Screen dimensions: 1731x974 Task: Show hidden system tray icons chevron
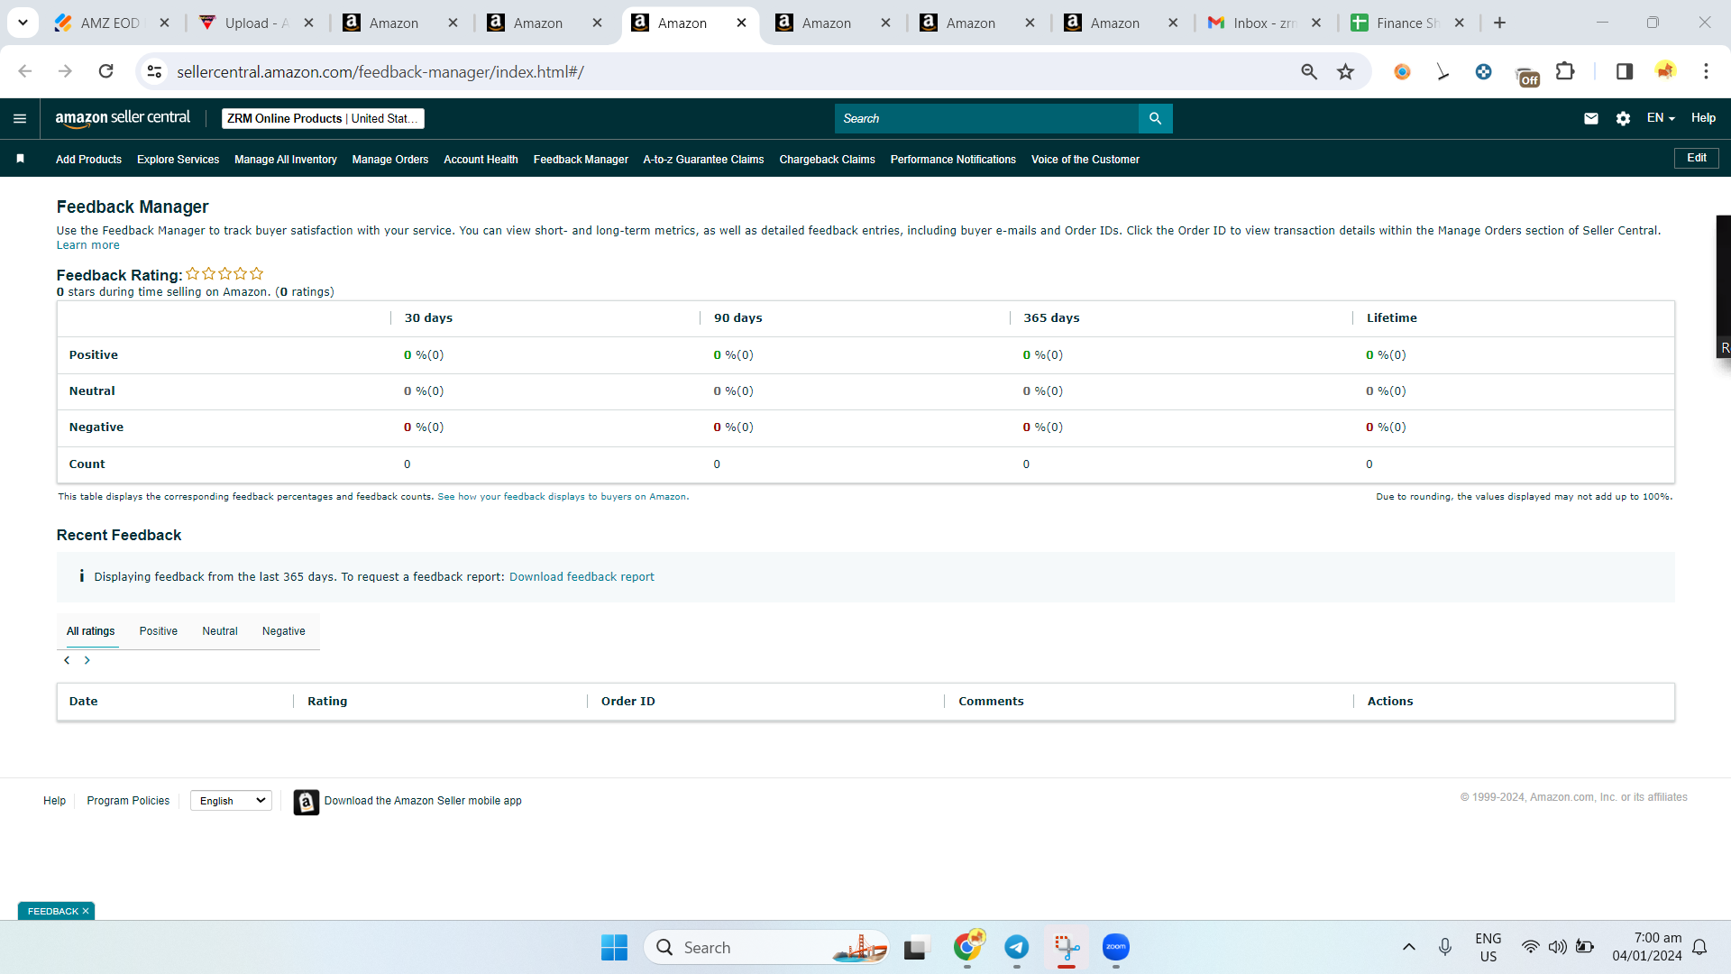(x=1409, y=947)
